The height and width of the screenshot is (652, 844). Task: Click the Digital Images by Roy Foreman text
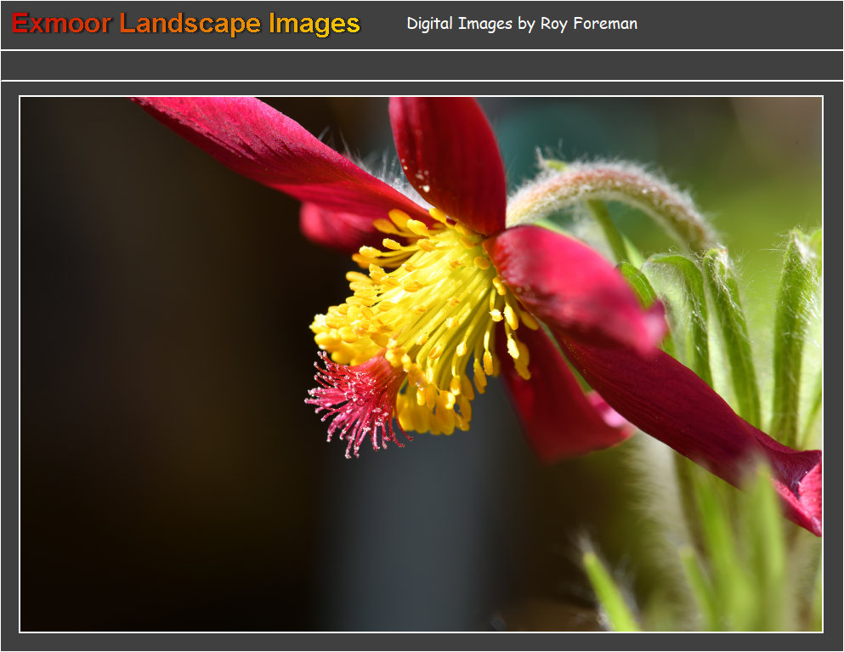(x=521, y=24)
